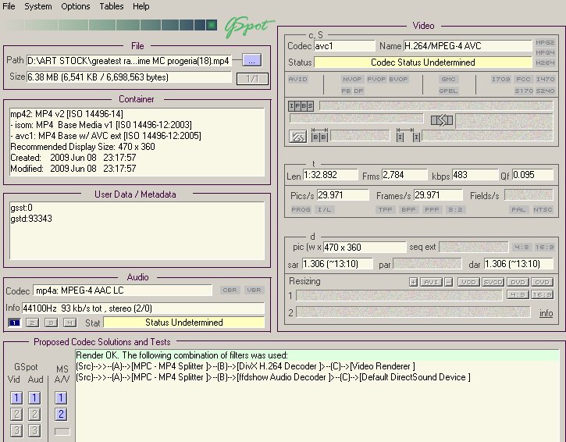Click the H264 indicator
The height and width of the screenshot is (442, 566).
pos(545,62)
